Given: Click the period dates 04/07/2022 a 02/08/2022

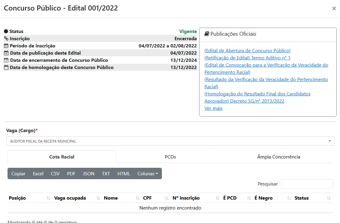Looking at the screenshot, I should (168, 46).
